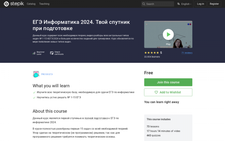Open the Teaching menu item
The width and height of the screenshot is (225, 141).
coord(44,4)
